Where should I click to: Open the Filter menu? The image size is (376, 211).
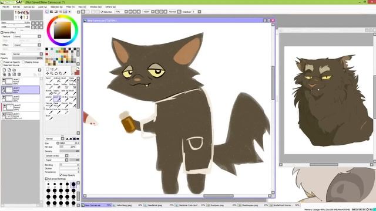click(x=70, y=7)
